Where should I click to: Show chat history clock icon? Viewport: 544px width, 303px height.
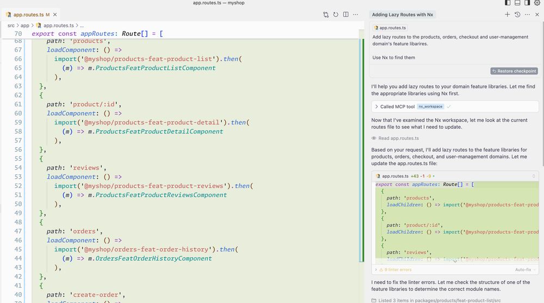pos(517,15)
